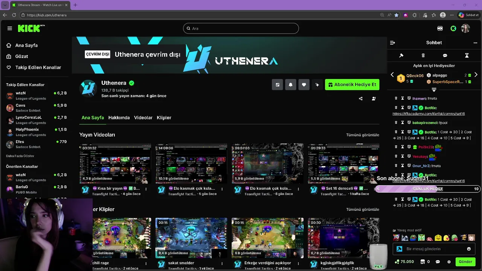Show previous top gifters with left arrow

pyautogui.click(x=392, y=75)
